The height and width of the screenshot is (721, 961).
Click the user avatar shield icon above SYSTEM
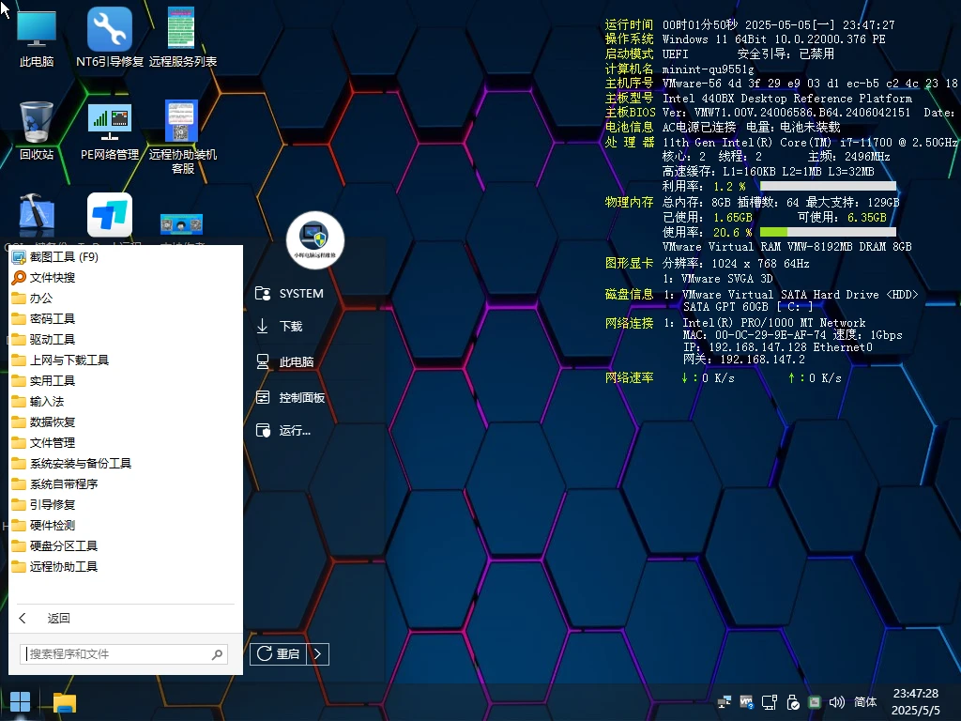315,239
